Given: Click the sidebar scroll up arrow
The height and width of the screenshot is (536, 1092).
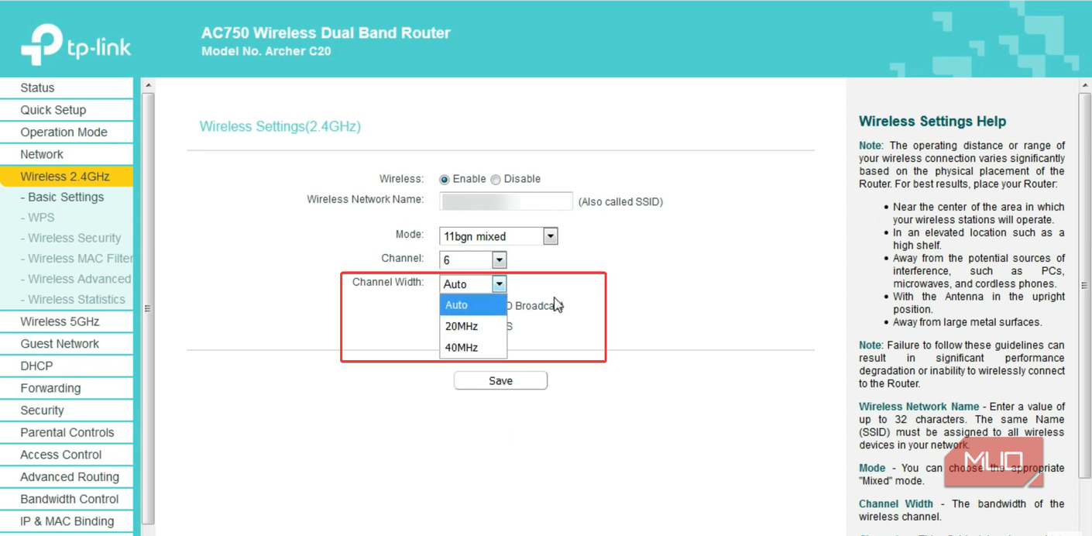Looking at the screenshot, I should click(x=148, y=85).
